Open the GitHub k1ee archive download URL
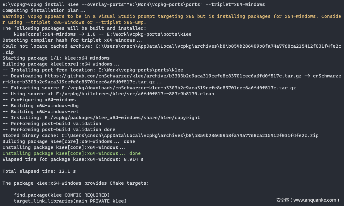This screenshot has width=344, height=206. tap(173, 76)
